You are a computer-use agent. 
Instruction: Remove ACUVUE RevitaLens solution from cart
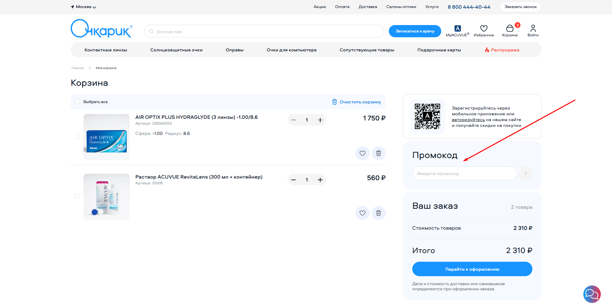click(379, 213)
